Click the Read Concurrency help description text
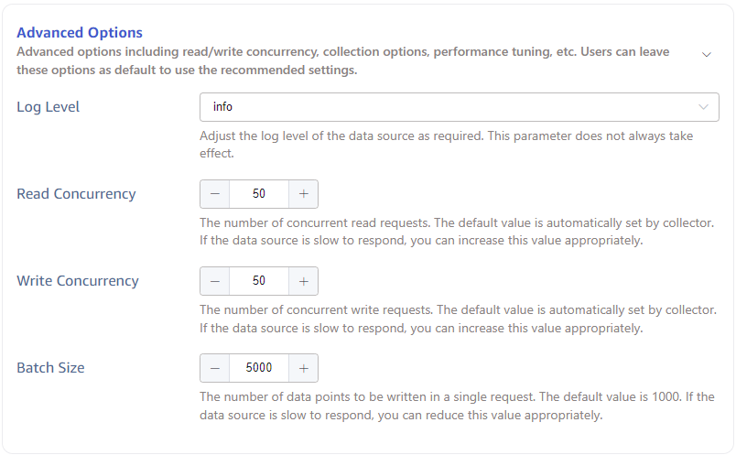 coord(457,232)
